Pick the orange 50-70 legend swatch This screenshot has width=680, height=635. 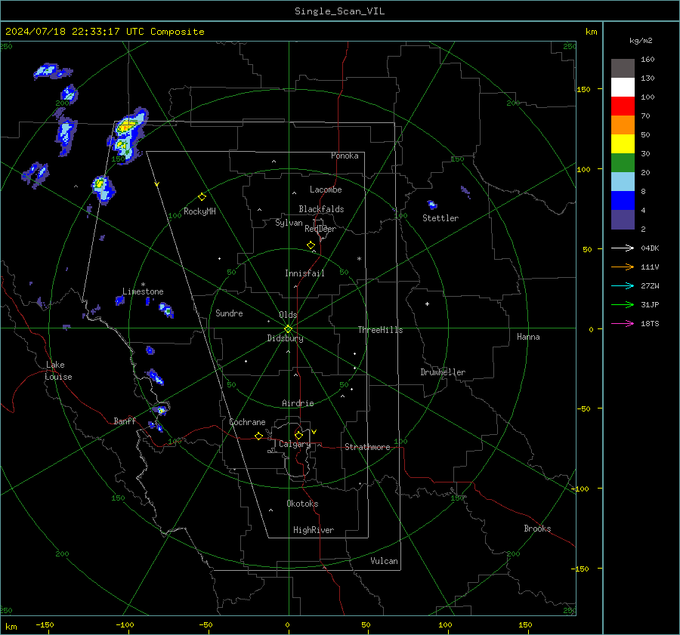coord(623,125)
